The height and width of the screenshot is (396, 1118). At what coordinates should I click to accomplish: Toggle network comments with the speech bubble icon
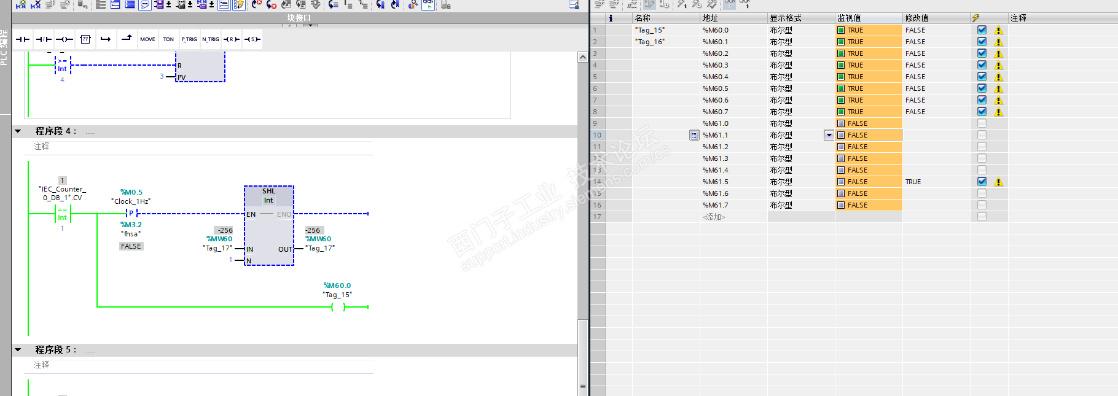(x=145, y=5)
